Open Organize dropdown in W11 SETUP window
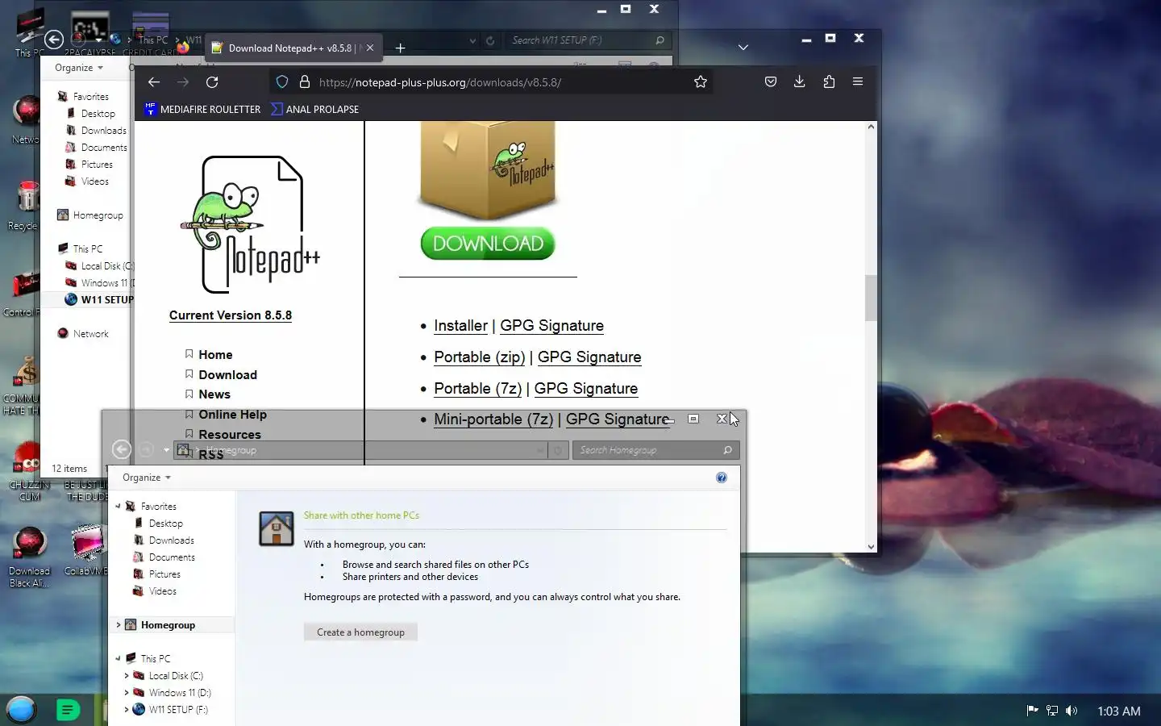Viewport: 1161px width, 726px height. (79, 68)
